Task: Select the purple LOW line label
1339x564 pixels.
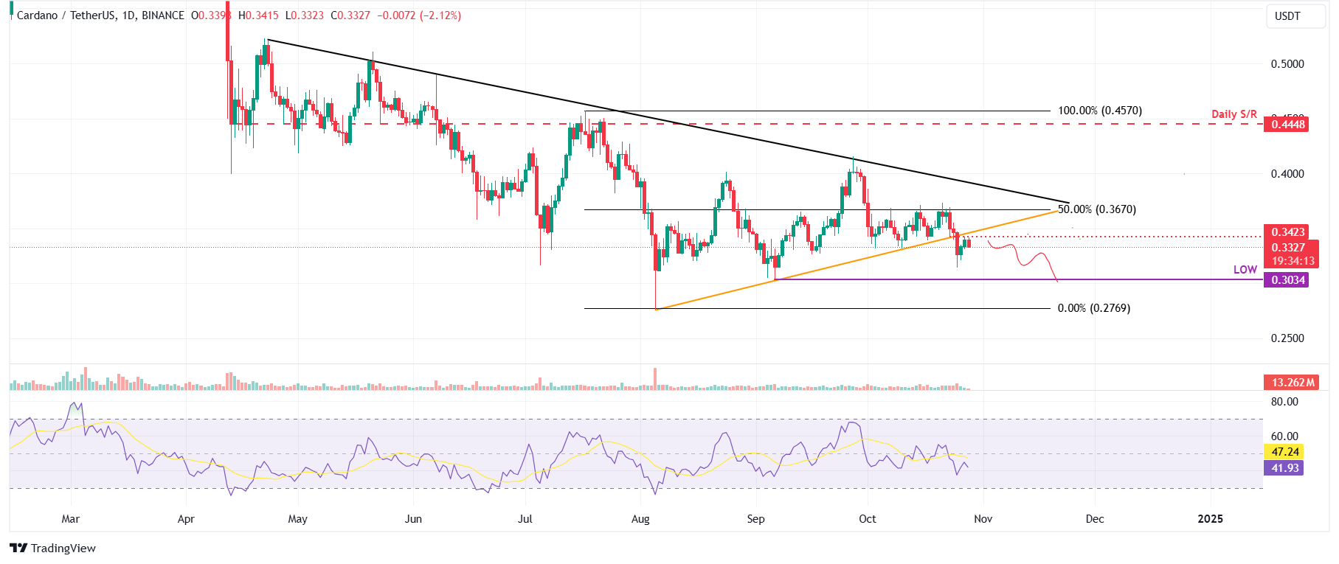Action: point(1245,270)
